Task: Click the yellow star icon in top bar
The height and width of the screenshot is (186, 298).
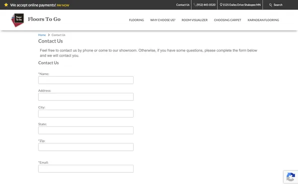Action: (6, 5)
